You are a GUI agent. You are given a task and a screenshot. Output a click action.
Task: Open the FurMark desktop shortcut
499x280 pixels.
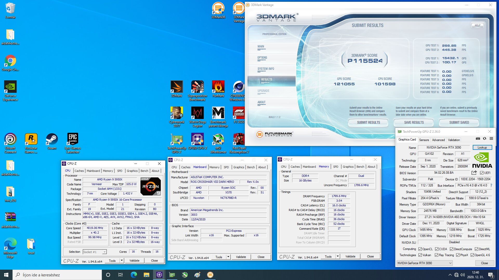pos(218,87)
